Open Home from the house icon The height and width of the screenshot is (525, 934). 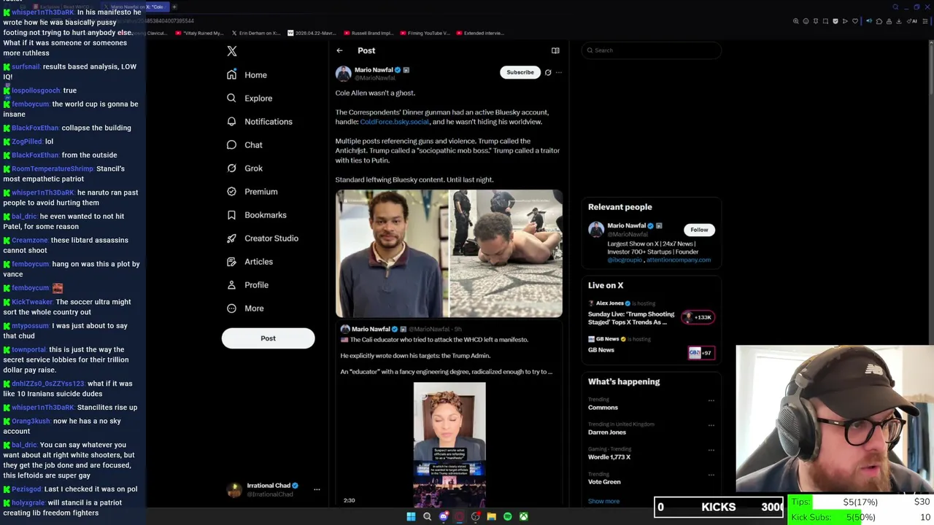click(231, 75)
